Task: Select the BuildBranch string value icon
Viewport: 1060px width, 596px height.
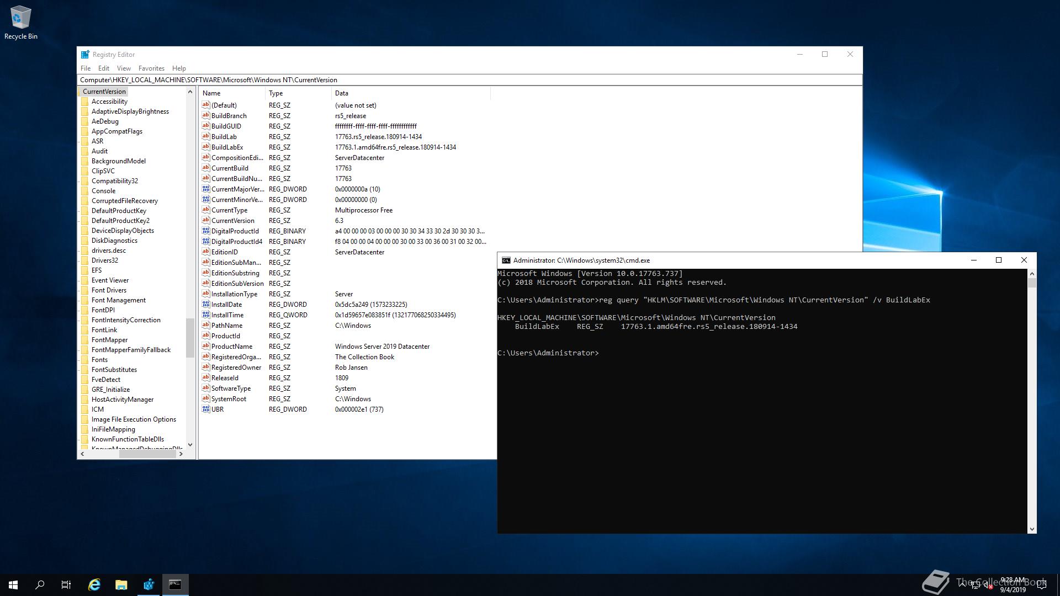Action: 206,115
